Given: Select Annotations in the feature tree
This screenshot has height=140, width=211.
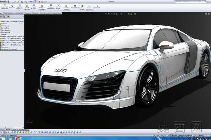Looking at the screenshot, I should point(5,26).
